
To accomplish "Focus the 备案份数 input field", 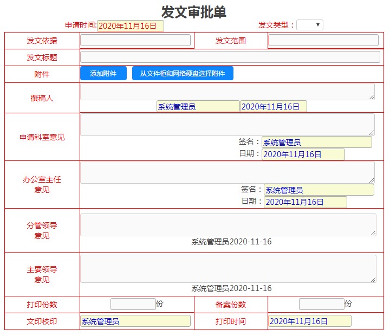I will pos(322,304).
